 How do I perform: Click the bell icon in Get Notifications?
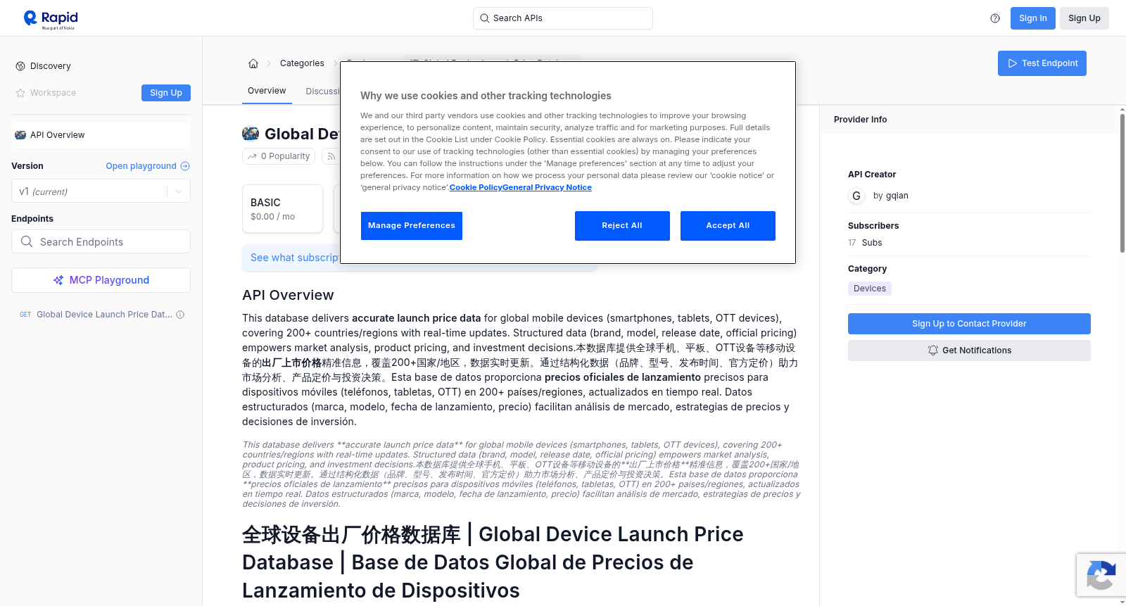(933, 351)
